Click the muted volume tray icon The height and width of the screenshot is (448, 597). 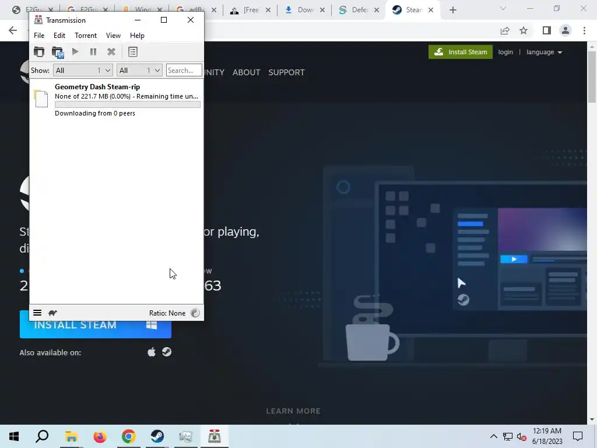click(522, 436)
